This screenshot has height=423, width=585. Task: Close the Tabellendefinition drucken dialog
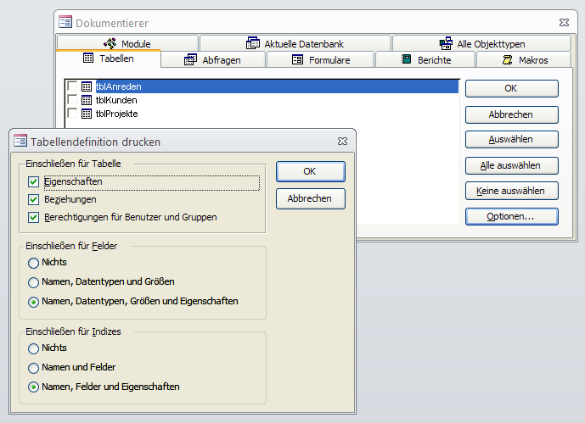point(341,142)
